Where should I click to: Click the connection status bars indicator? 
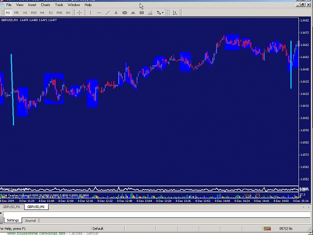[x=267, y=228]
